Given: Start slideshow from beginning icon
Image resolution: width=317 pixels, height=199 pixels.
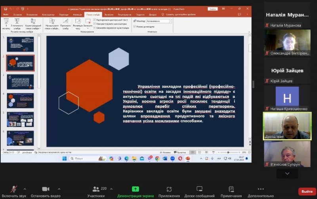Looking at the screenshot, I should (x=6, y=24).
